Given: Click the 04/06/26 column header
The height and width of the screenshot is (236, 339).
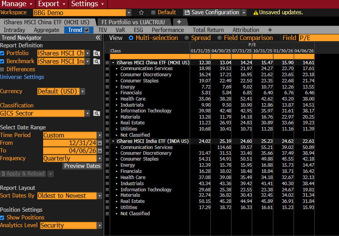Looking at the screenshot, I should 304,51.
